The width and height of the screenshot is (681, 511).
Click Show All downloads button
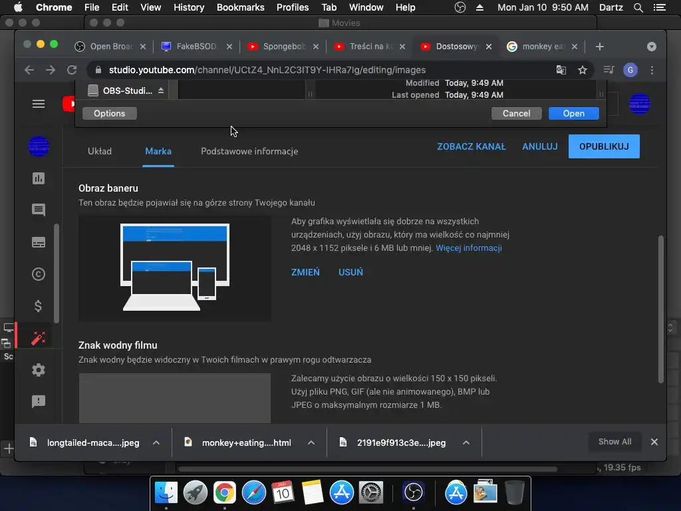click(614, 442)
